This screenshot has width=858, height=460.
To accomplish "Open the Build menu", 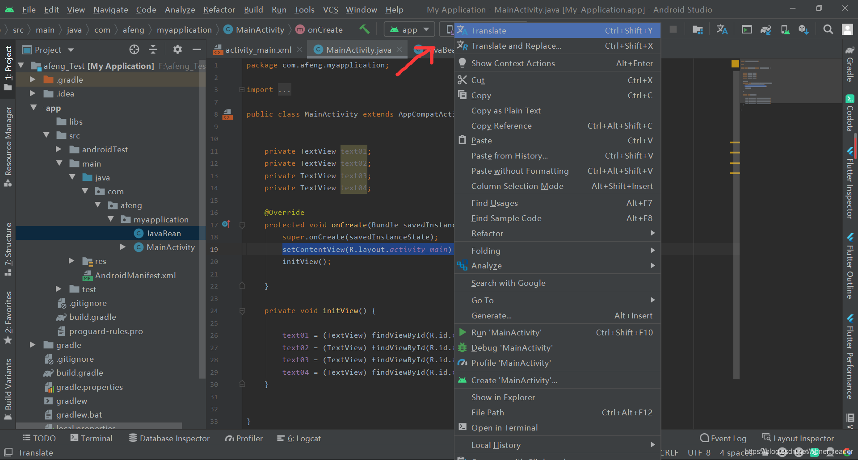I will click(x=253, y=9).
